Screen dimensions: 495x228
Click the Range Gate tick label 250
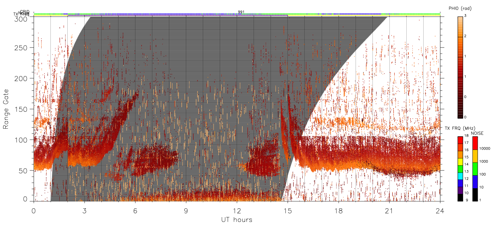tap(21, 48)
